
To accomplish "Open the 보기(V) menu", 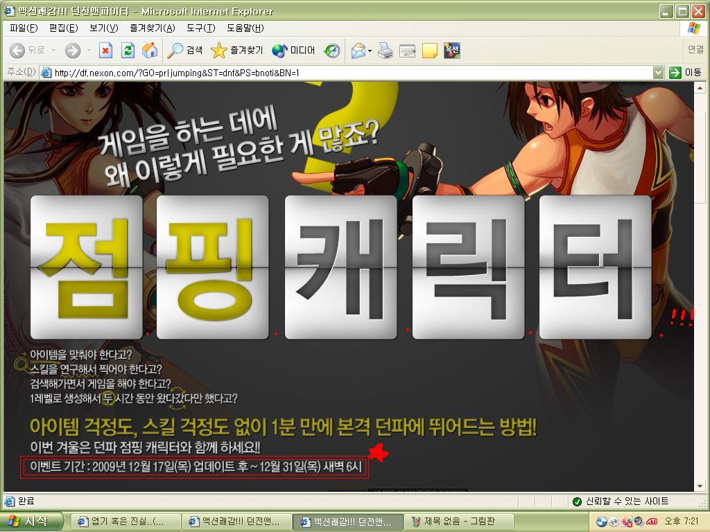I will pos(104,28).
